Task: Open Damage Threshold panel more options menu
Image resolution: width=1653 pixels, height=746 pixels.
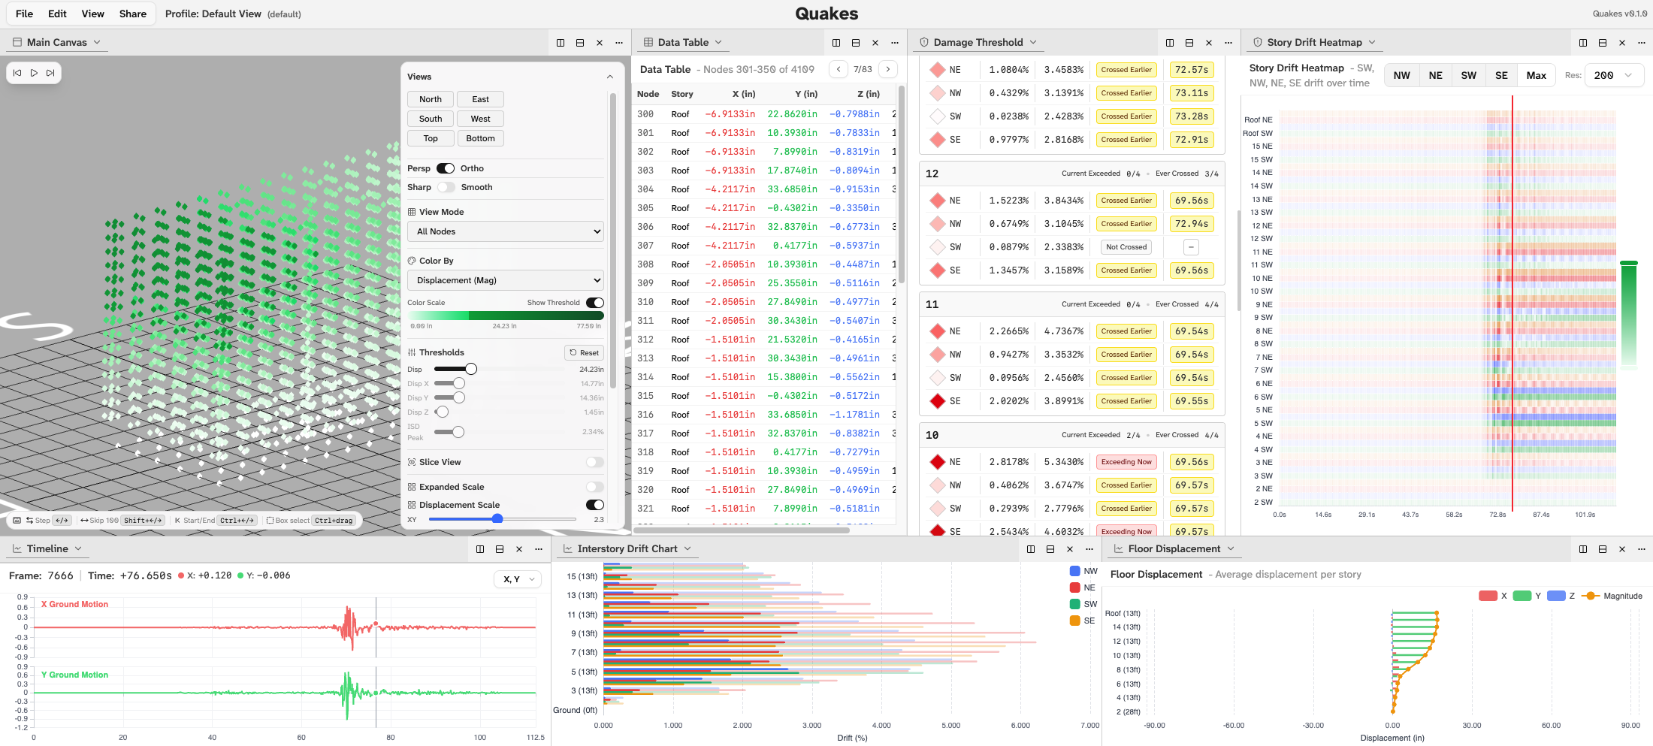Action: 1228,43
